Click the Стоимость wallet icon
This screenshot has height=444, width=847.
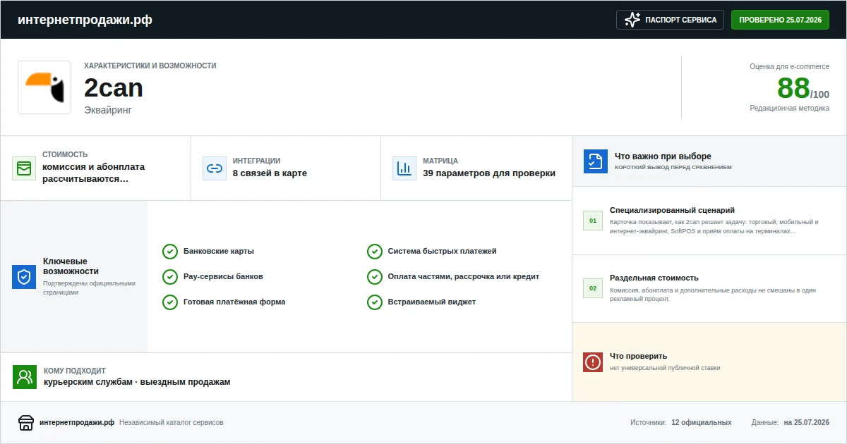click(x=24, y=168)
